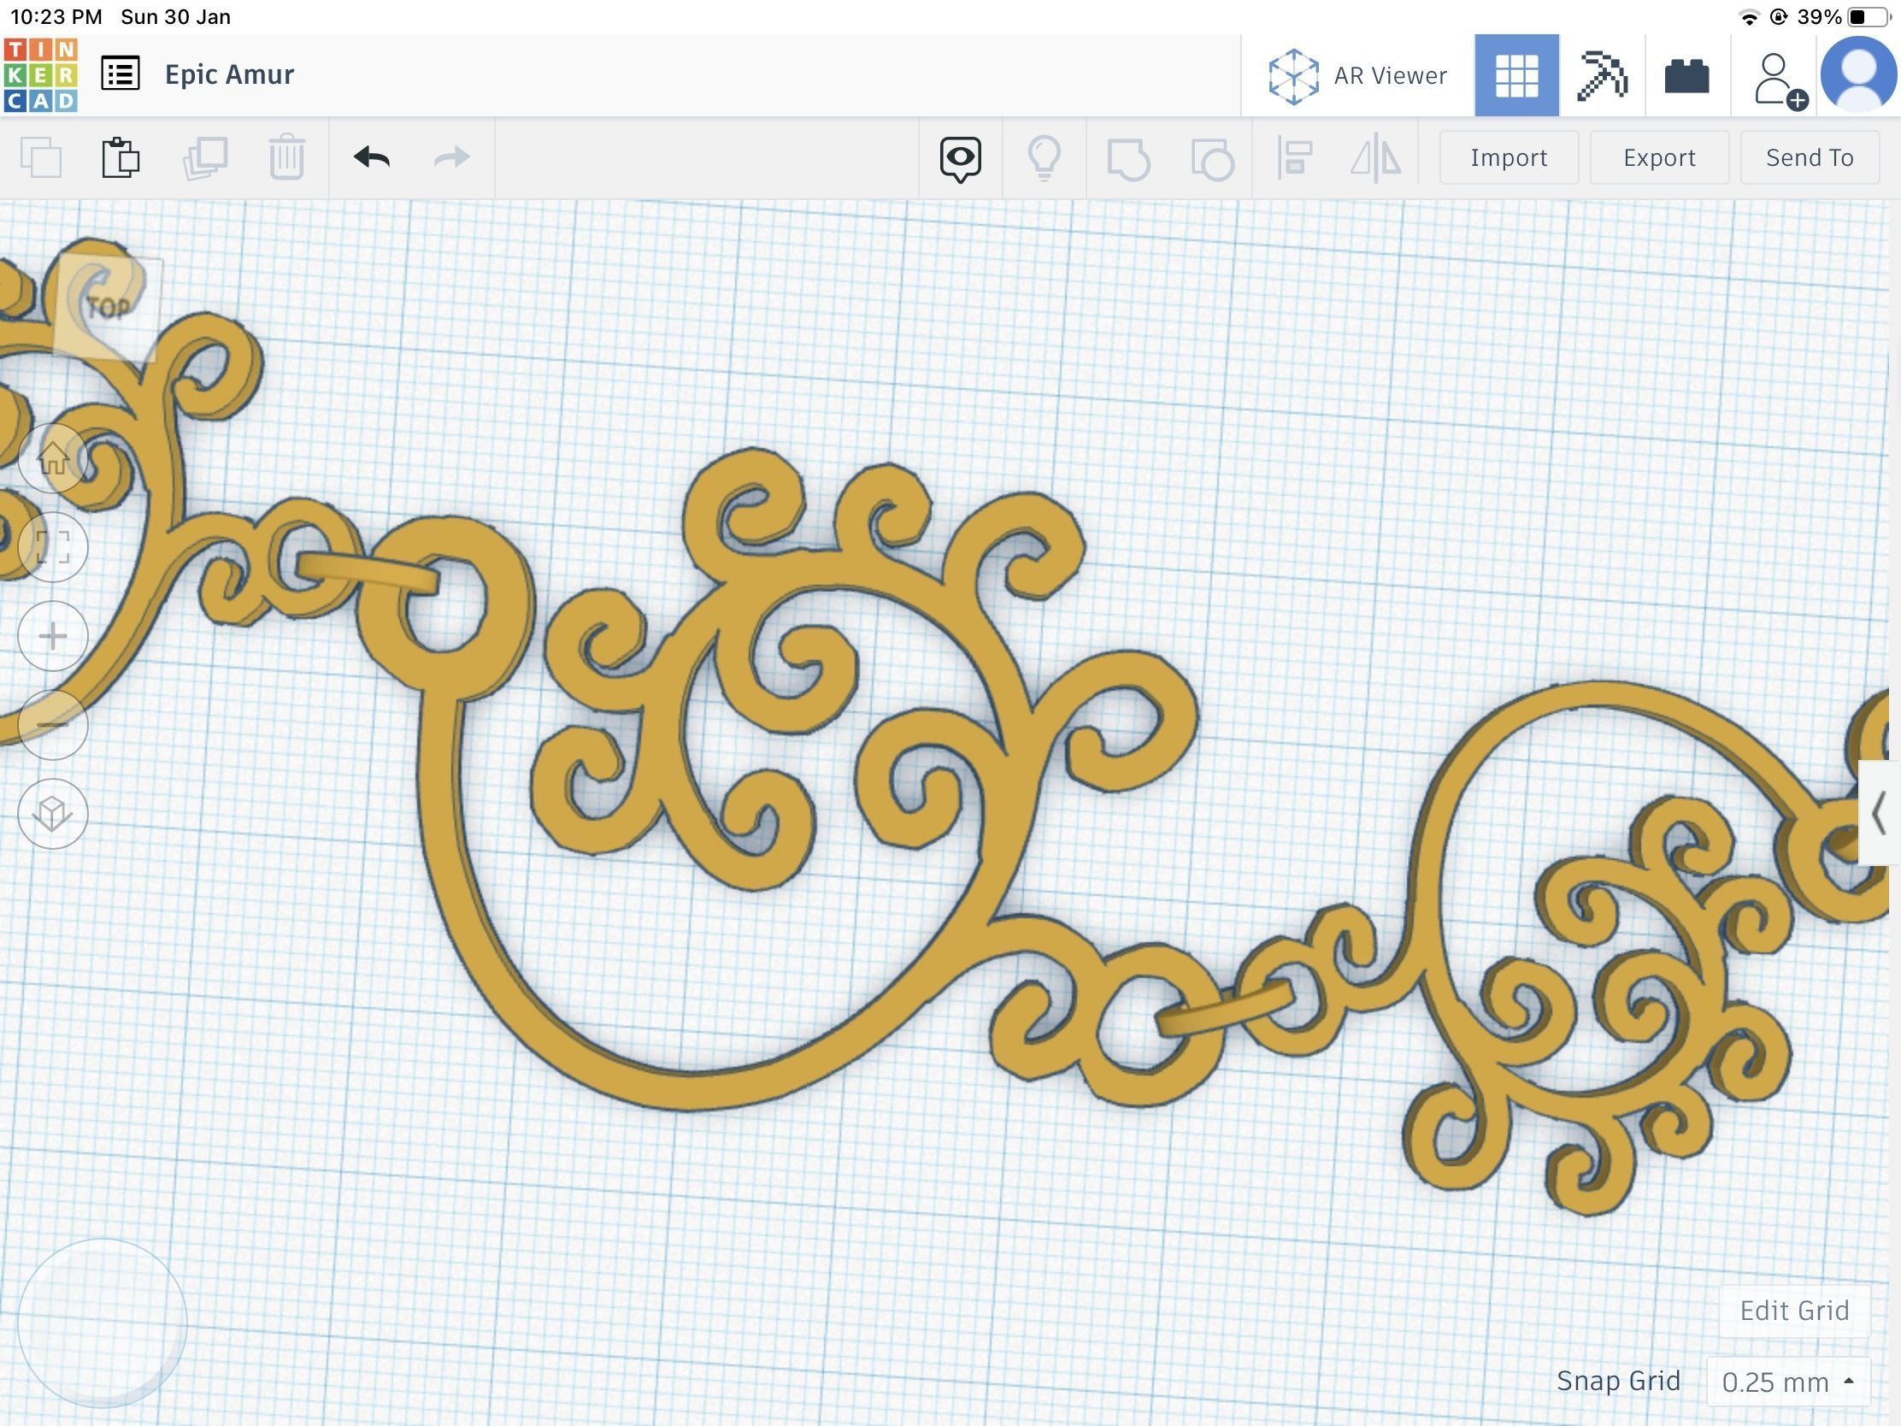The width and height of the screenshot is (1901, 1426).
Task: Launch the AR Viewer
Action: [x=1358, y=75]
